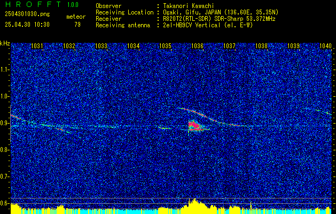Click the 1031 time axis marker
This screenshot has width=336, height=214.
click(37, 45)
